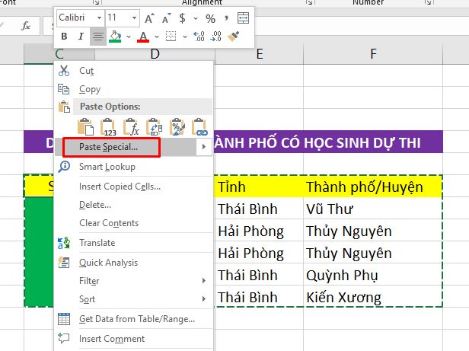
Task: Click the Number group dialog launcher
Action: [x=429, y=2]
